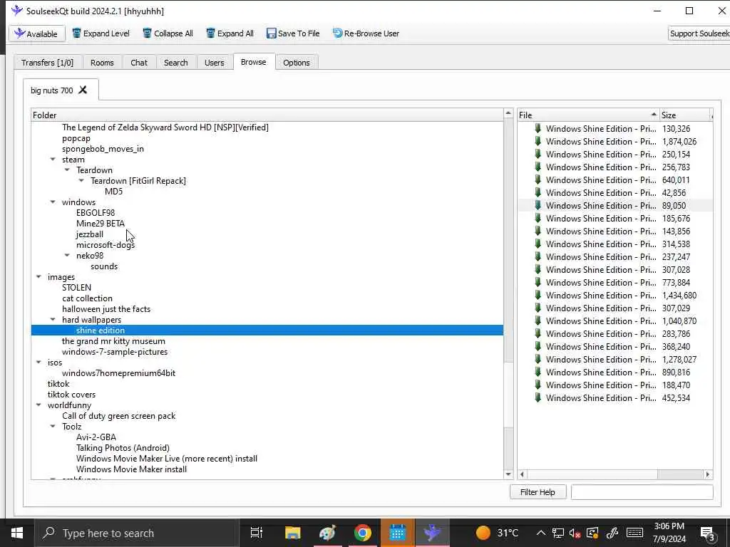The height and width of the screenshot is (547, 730).
Task: Select the jezzball folder
Action: [x=90, y=234]
